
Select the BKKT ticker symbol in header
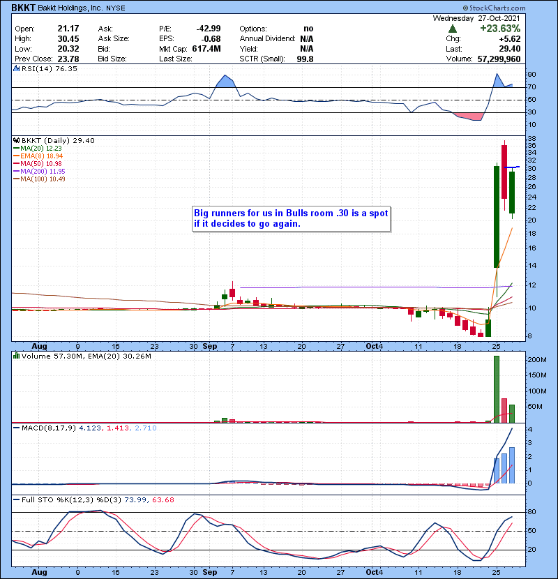(23, 8)
